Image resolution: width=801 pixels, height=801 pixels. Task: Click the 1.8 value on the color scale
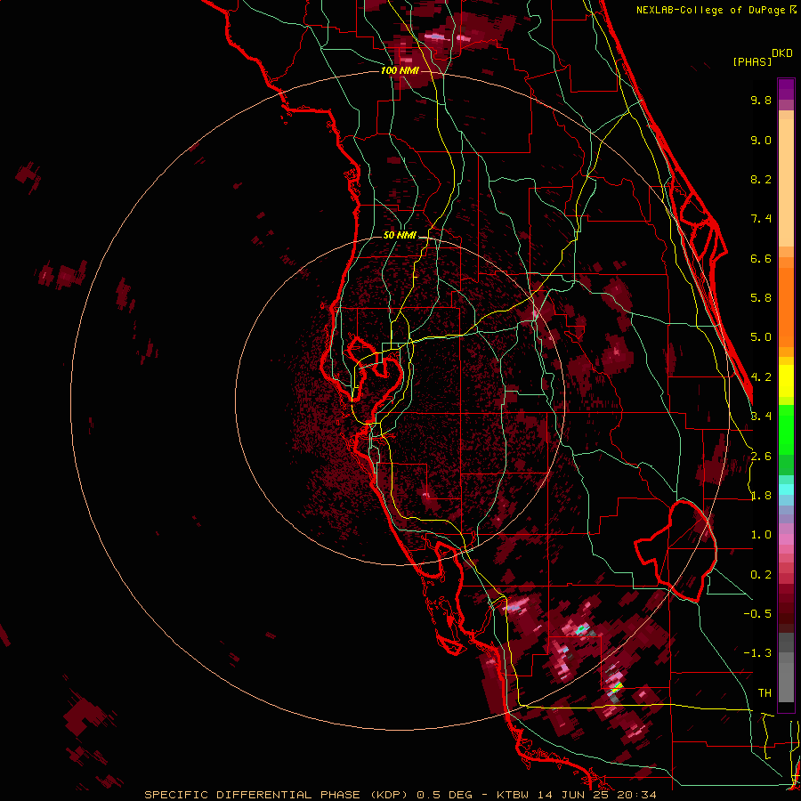(761, 496)
